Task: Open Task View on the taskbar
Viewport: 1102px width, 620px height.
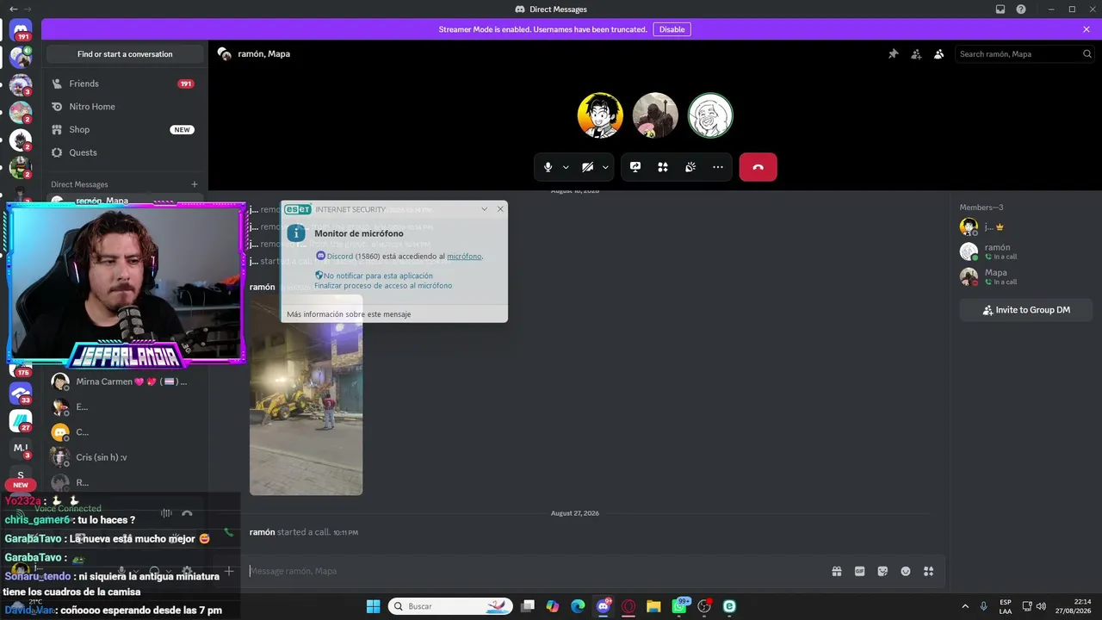Action: pos(528,606)
